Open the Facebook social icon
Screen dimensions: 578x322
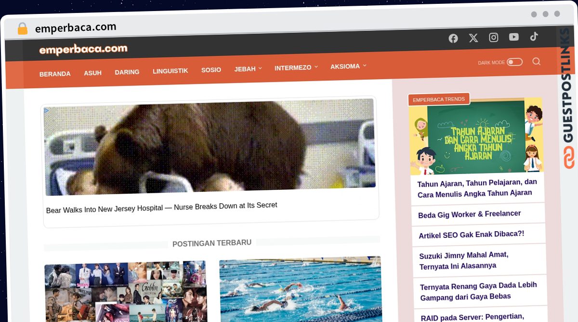(x=453, y=38)
